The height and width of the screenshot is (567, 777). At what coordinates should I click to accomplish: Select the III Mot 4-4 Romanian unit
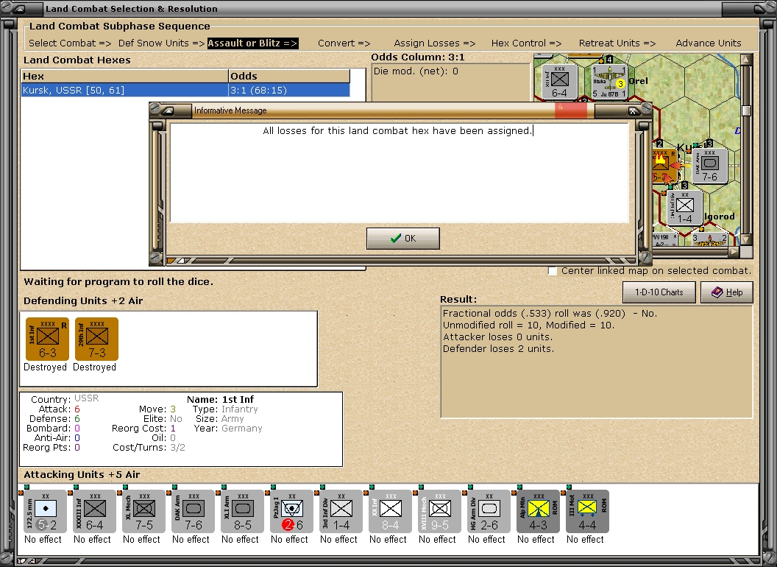[x=587, y=512]
